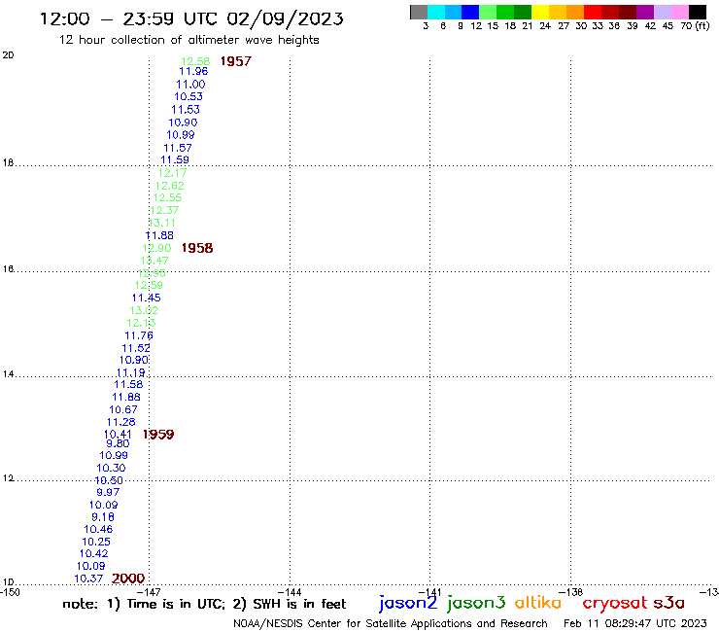Click the wave height value 12.90

156,248
